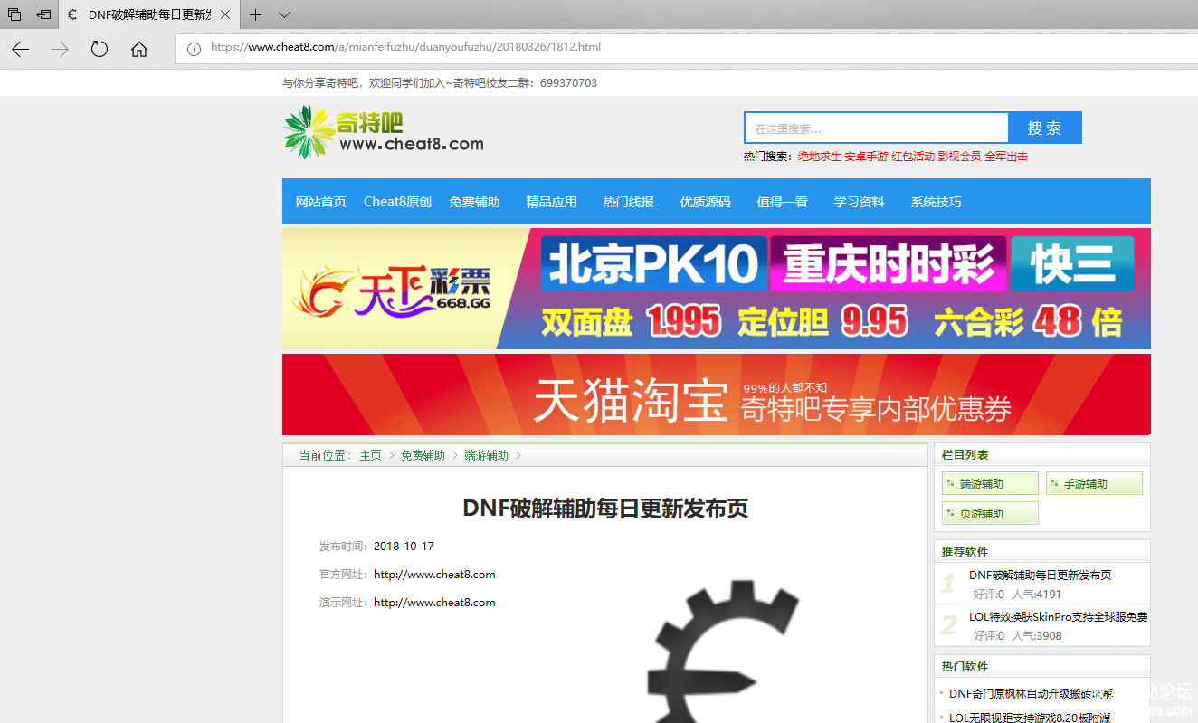
Task: Open recommended LOL特效换肤SkinPro link
Action: tap(1059, 617)
